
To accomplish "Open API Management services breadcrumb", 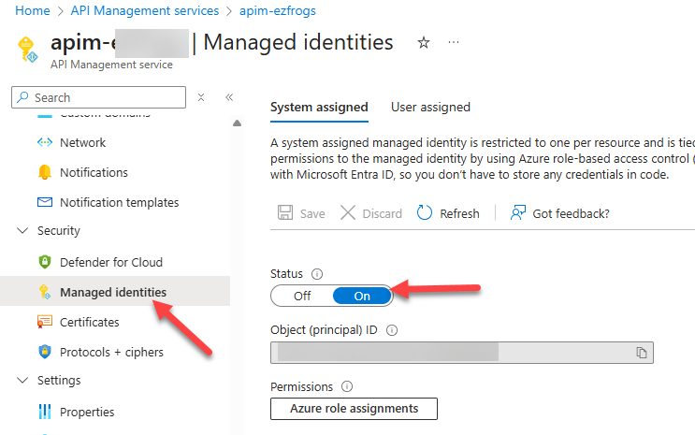I will pyautogui.click(x=145, y=10).
